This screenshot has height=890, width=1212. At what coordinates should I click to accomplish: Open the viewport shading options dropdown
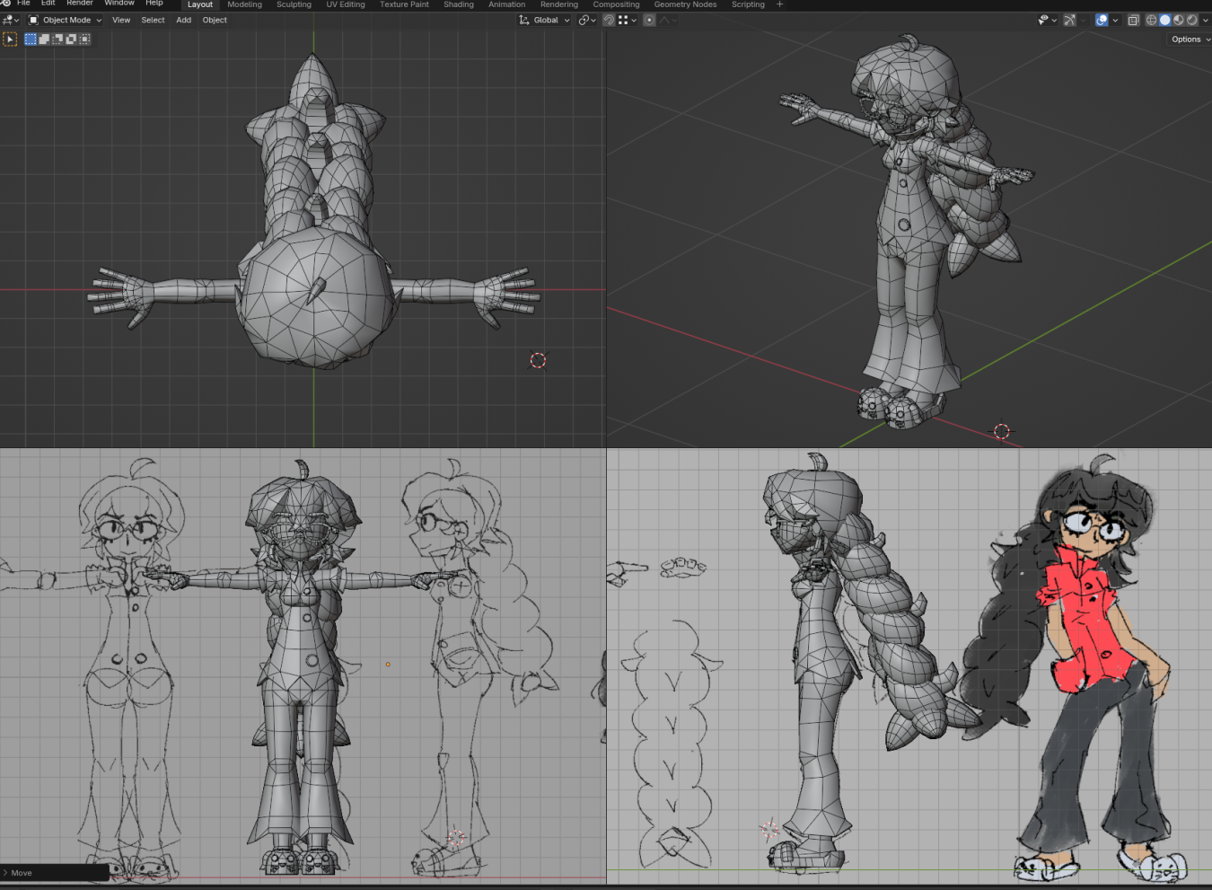1205,20
